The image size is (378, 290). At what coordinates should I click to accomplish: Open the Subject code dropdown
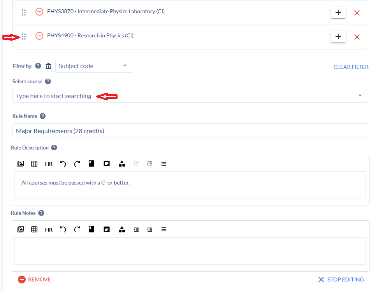click(x=94, y=66)
